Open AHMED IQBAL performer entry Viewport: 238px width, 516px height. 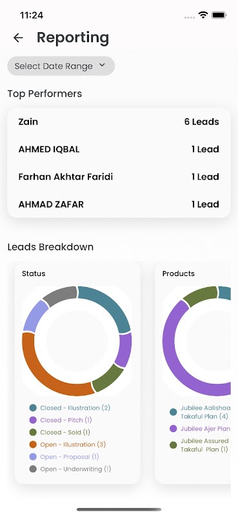(119, 150)
